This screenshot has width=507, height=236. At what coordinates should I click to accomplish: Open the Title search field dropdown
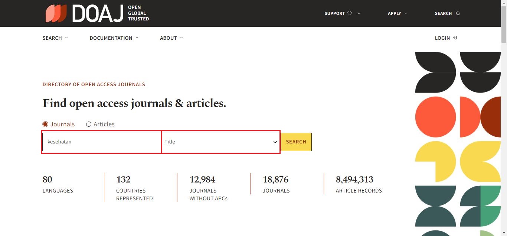point(221,142)
